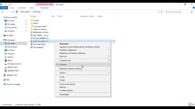The image size is (195, 109).
Task: Click the Descargas segment in the address breadcrumb
Action: [x=37, y=12]
